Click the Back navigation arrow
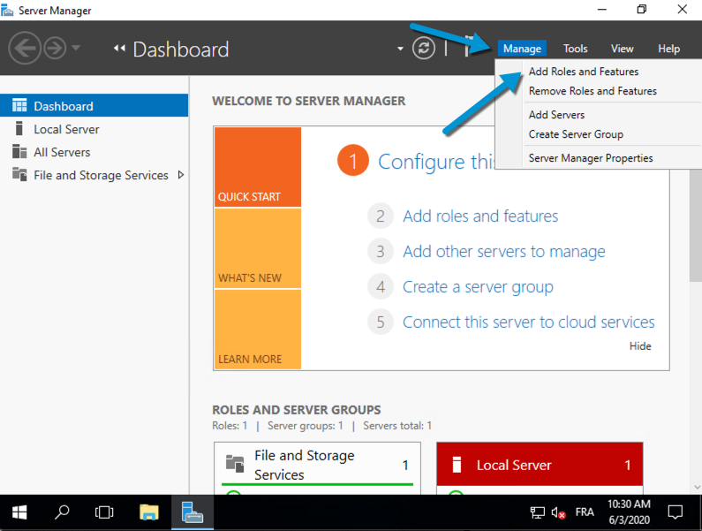This screenshot has width=702, height=531. 25,48
